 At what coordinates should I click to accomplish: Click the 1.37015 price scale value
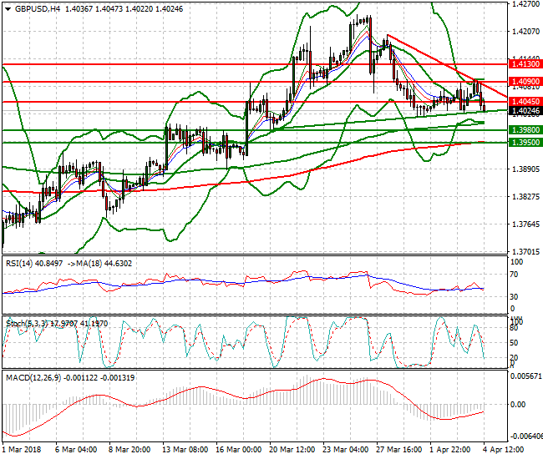coord(525,251)
